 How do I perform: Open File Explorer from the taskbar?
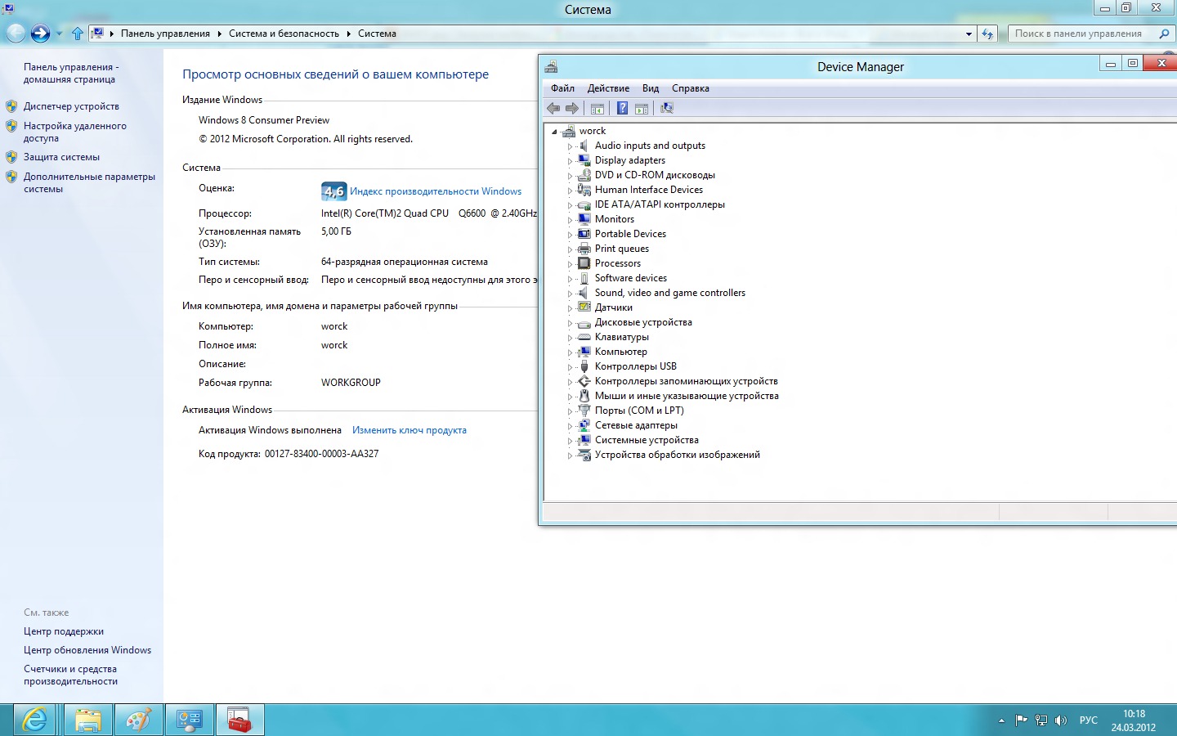[88, 720]
